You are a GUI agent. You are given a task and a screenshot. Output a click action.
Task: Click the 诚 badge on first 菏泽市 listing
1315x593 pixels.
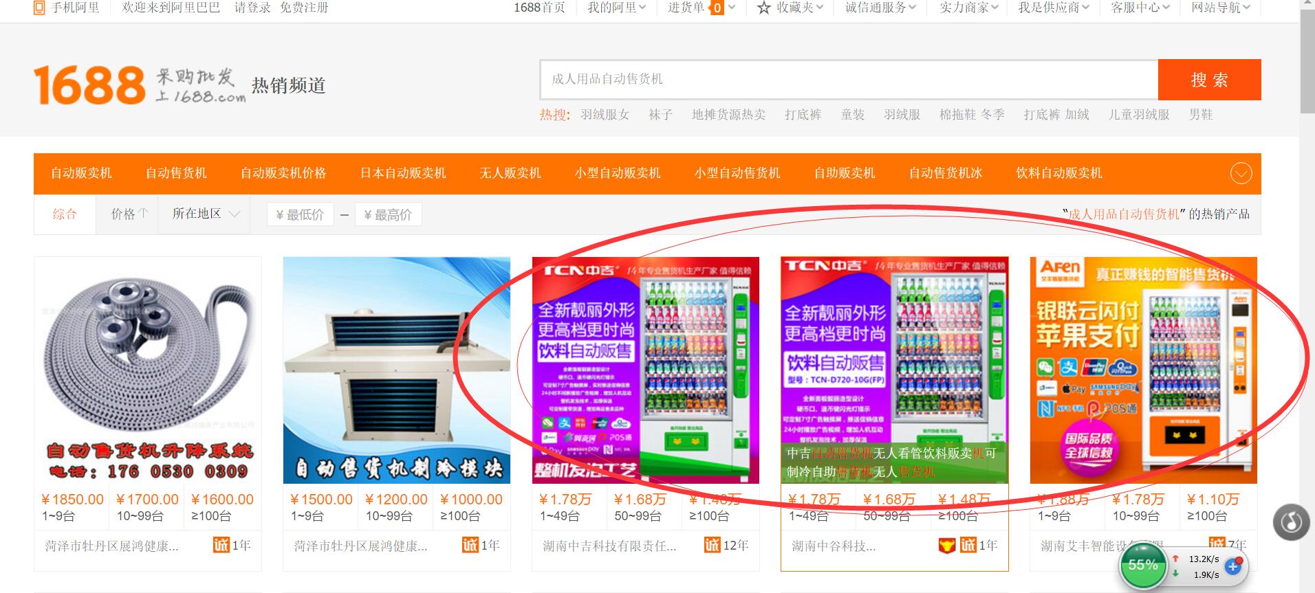pos(221,545)
